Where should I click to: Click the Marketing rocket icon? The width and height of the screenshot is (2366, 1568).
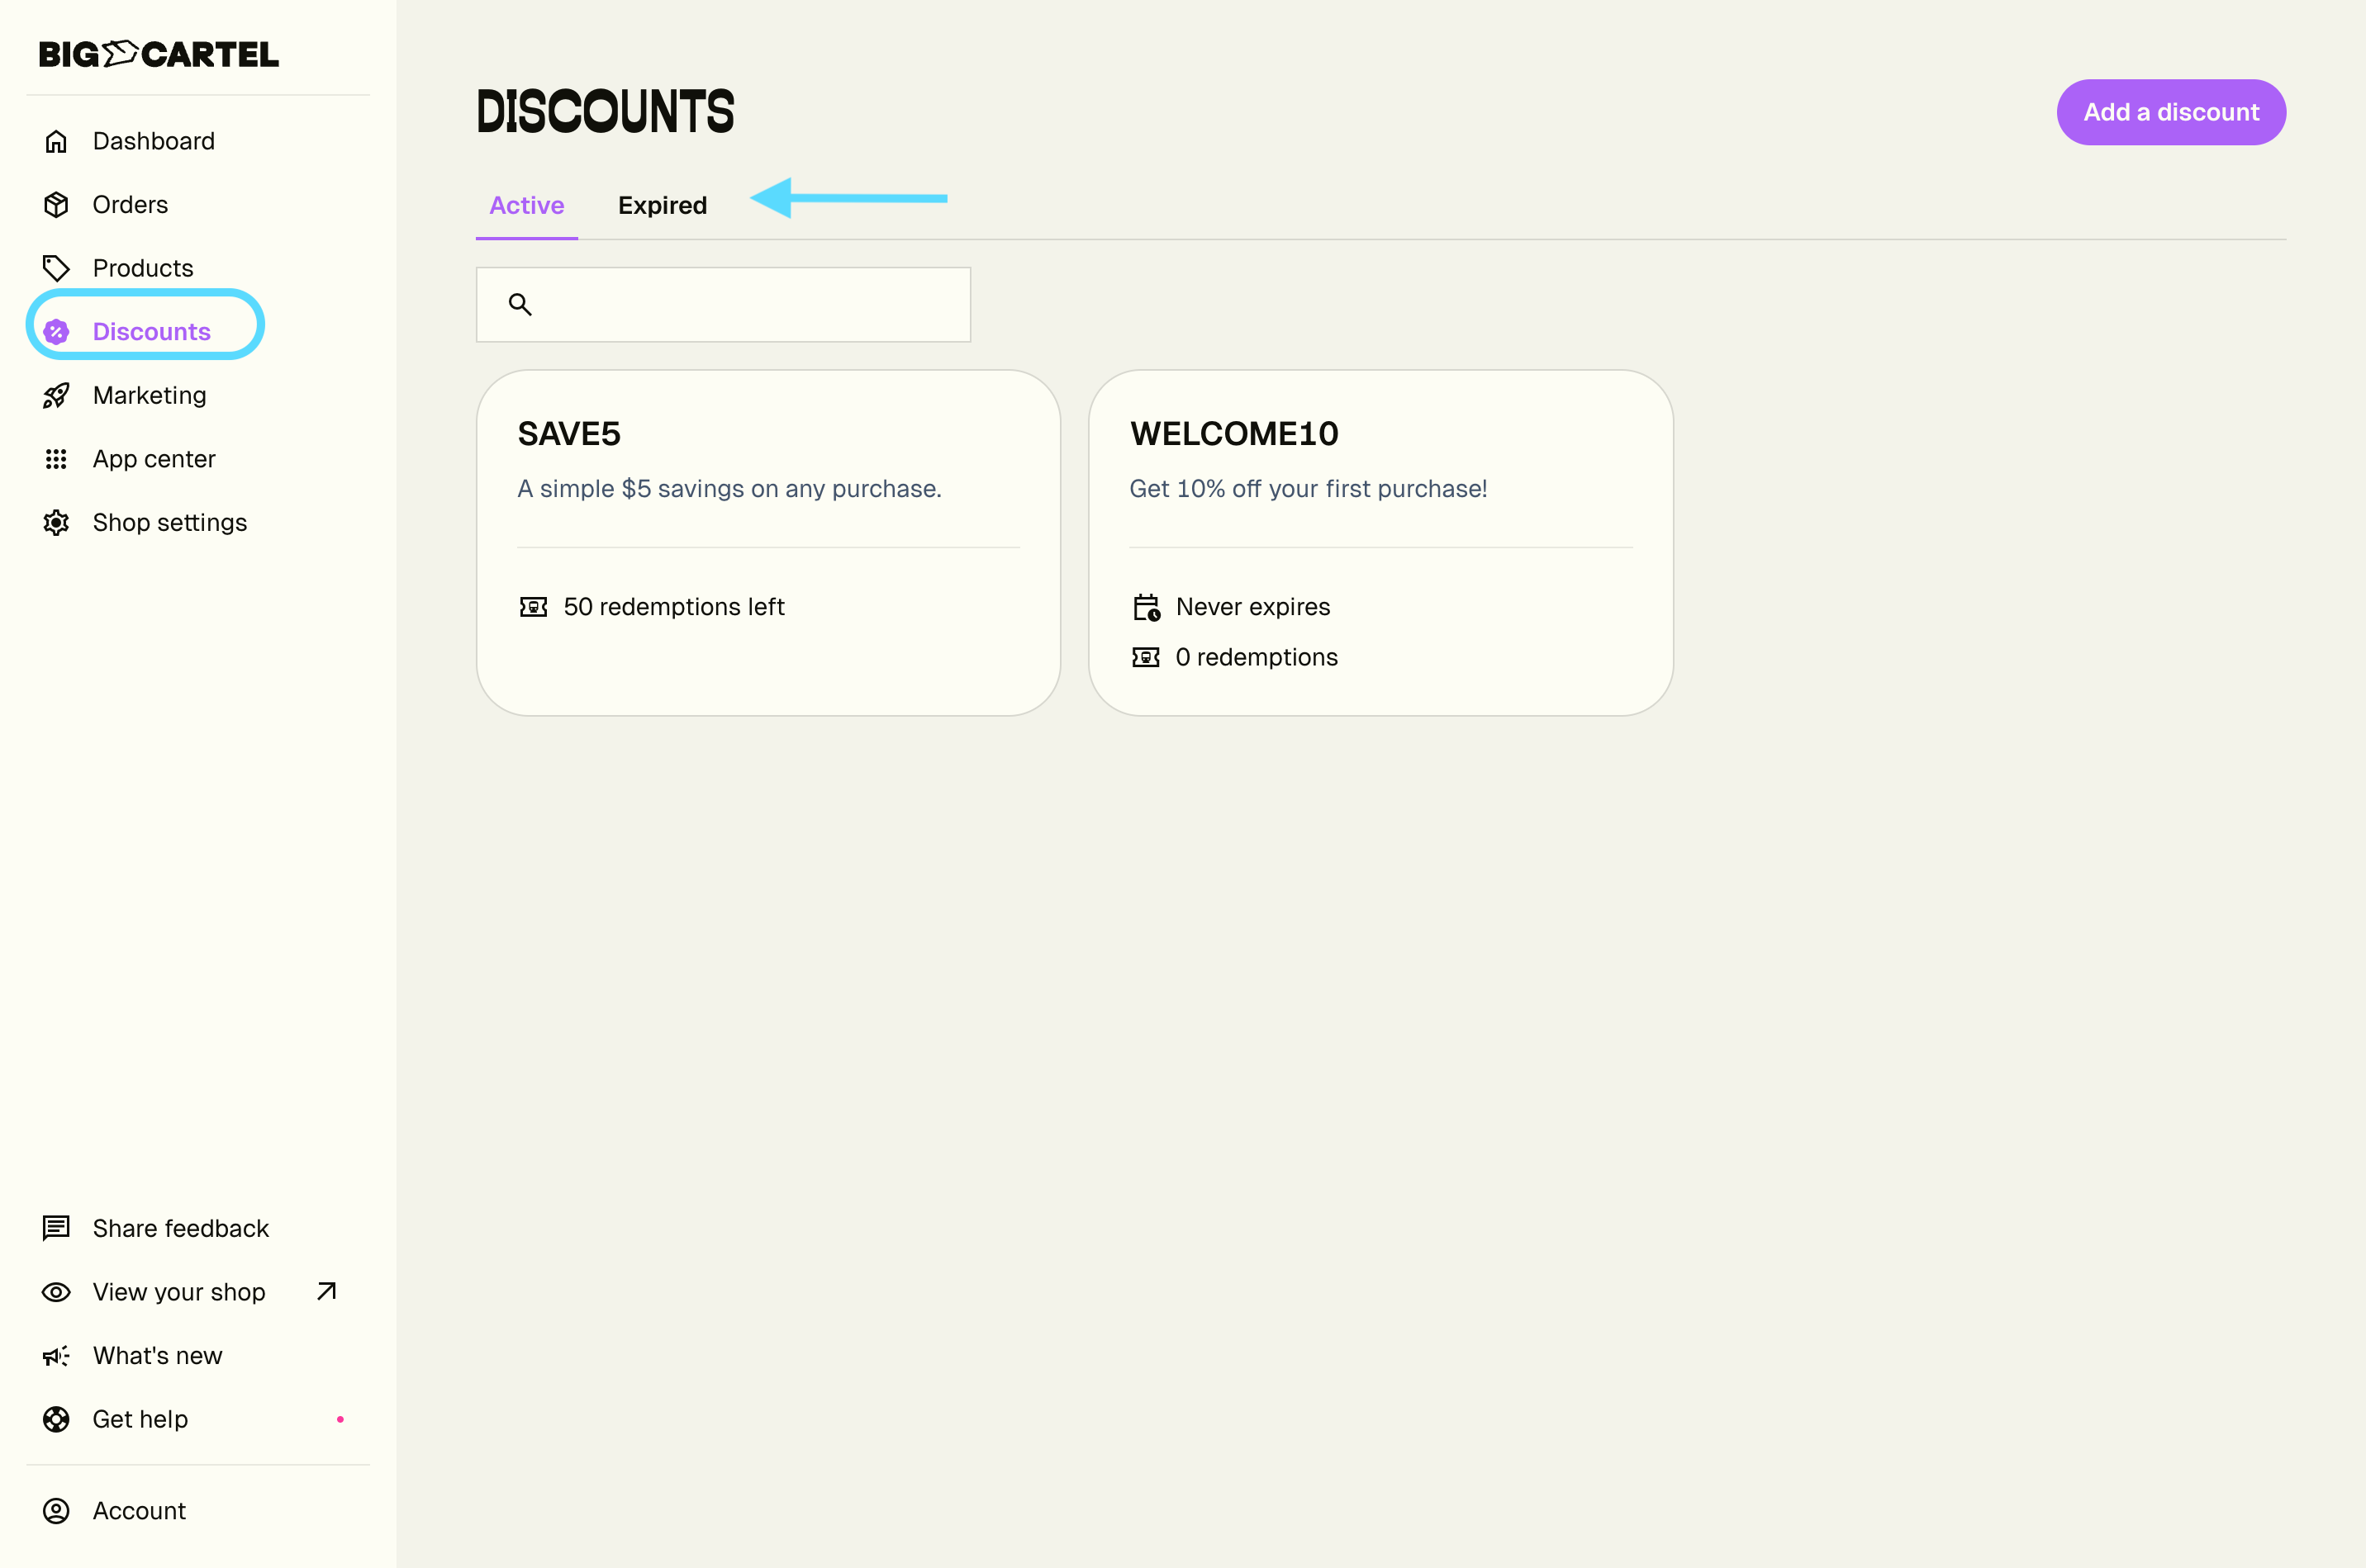[x=56, y=396]
